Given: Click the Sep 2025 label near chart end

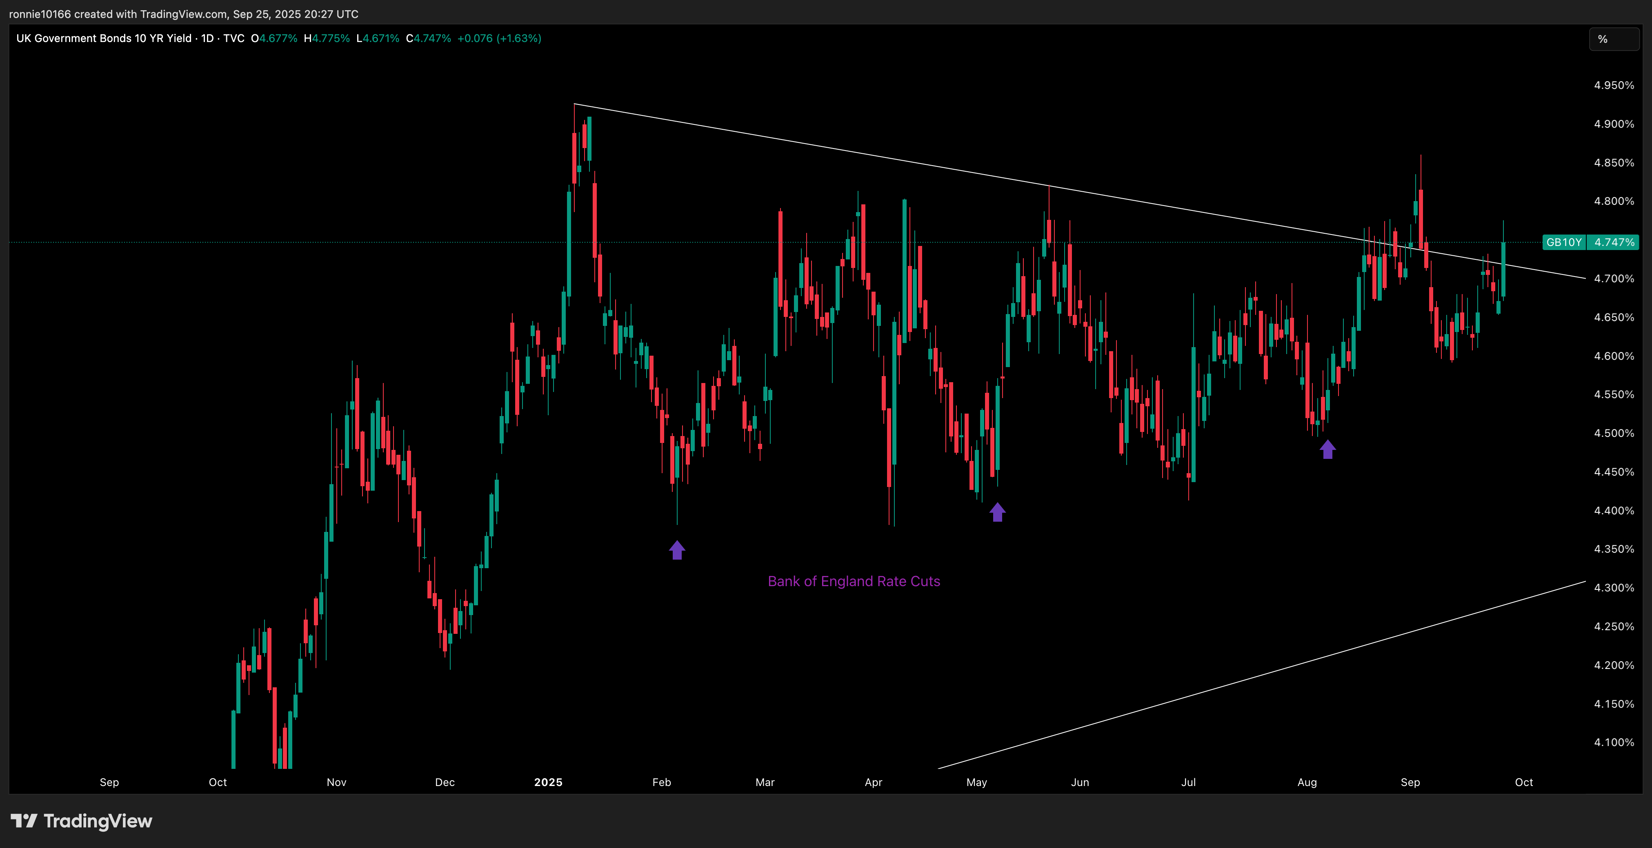Looking at the screenshot, I should (x=1410, y=782).
